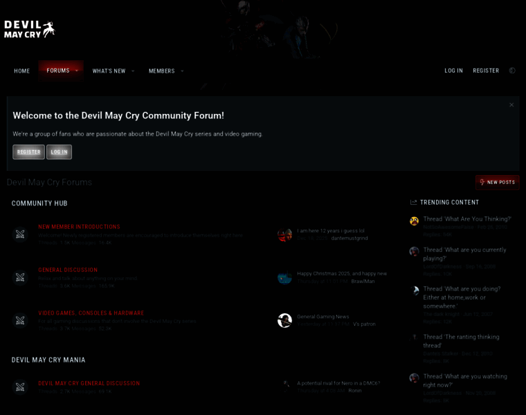
Task: Expand the Members dropdown arrow
Action: coord(182,71)
